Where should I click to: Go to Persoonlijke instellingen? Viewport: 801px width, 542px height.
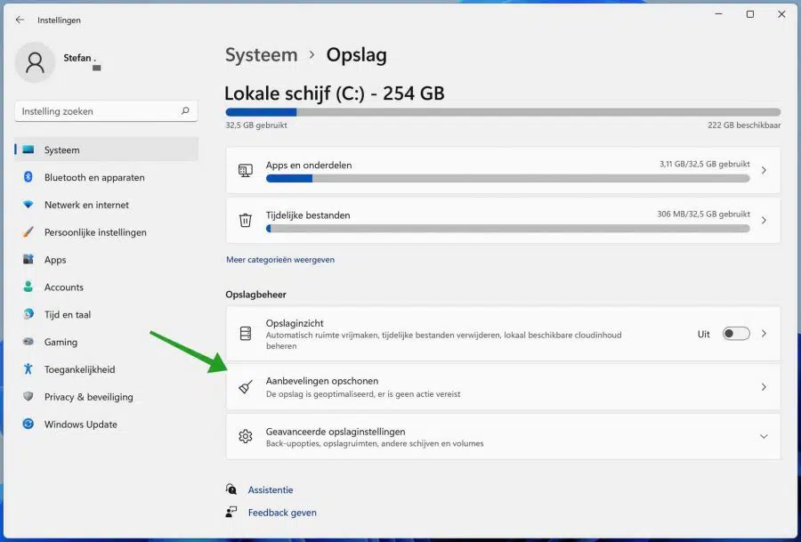106,232
